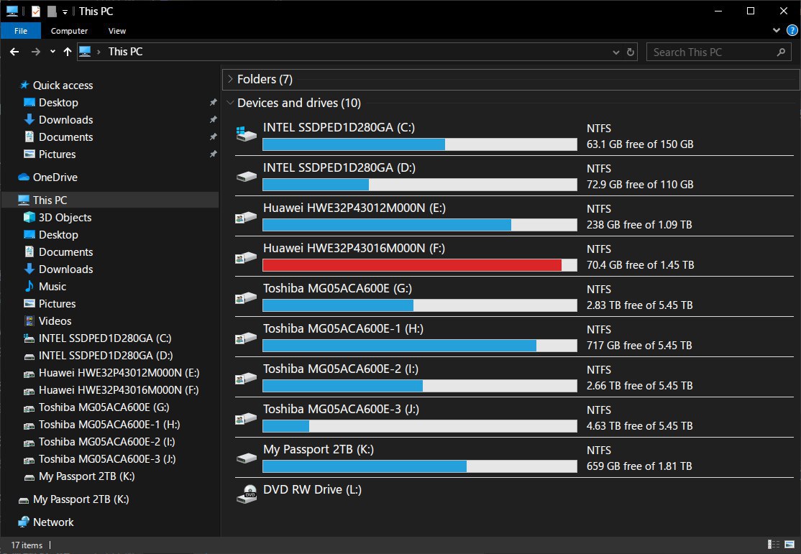The height and width of the screenshot is (554, 801).
Task: Select the DVD RW Drive (L:) icon
Action: pos(246,494)
